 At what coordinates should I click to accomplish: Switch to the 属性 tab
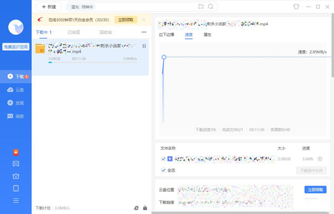coord(207,35)
